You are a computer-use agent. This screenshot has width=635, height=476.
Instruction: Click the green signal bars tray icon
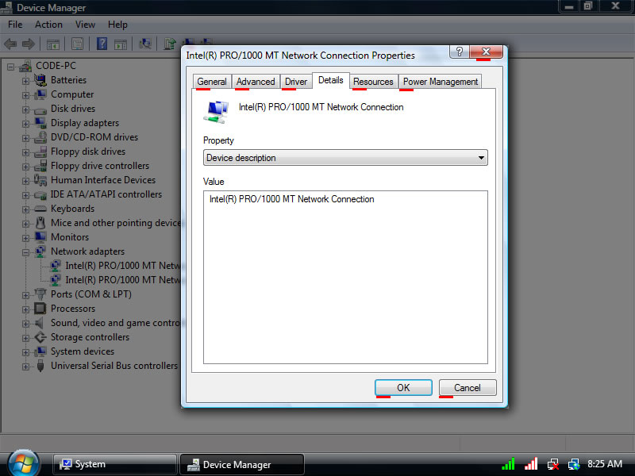pos(508,464)
